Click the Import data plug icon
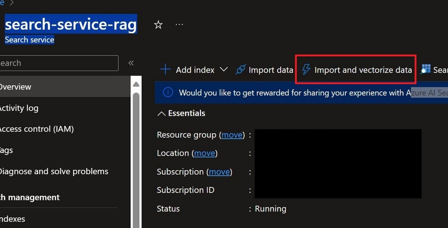The height and width of the screenshot is (228, 448). [x=241, y=70]
